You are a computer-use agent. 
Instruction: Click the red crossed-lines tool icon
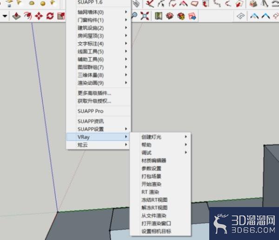(x=150, y=4)
